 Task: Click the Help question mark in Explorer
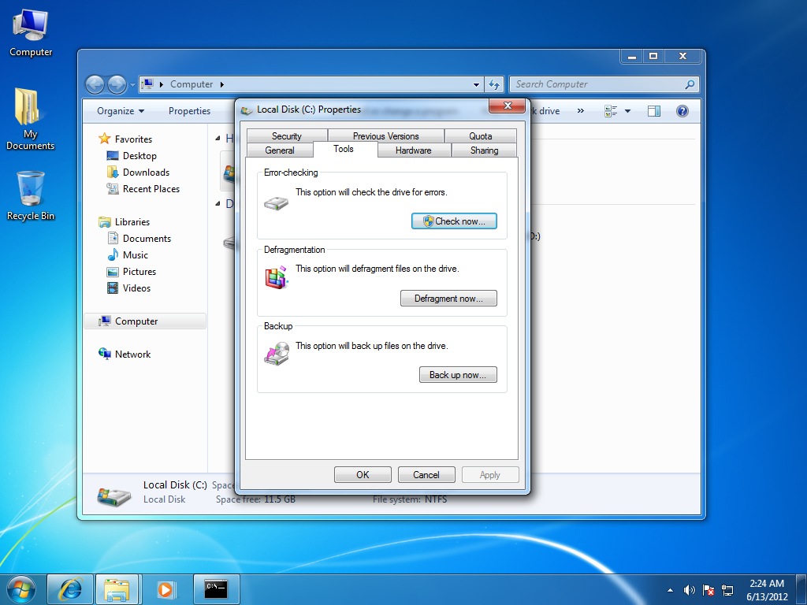point(682,110)
